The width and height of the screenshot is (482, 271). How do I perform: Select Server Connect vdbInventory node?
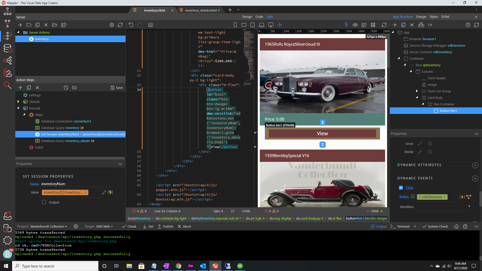[x=431, y=52]
